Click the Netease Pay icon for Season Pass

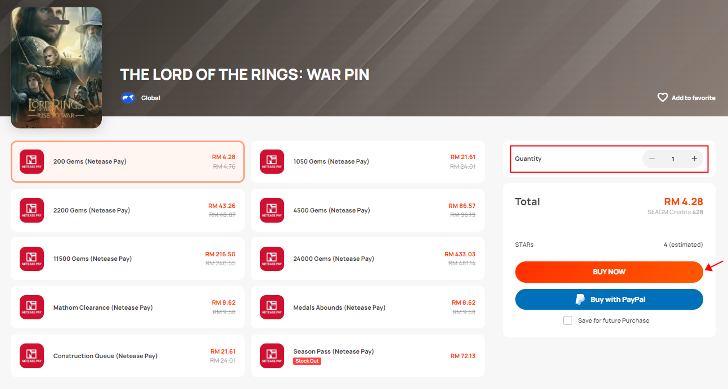pos(272,356)
